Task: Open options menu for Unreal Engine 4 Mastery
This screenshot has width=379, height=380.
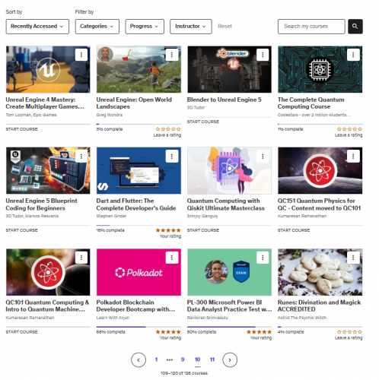Action: pyautogui.click(x=81, y=55)
